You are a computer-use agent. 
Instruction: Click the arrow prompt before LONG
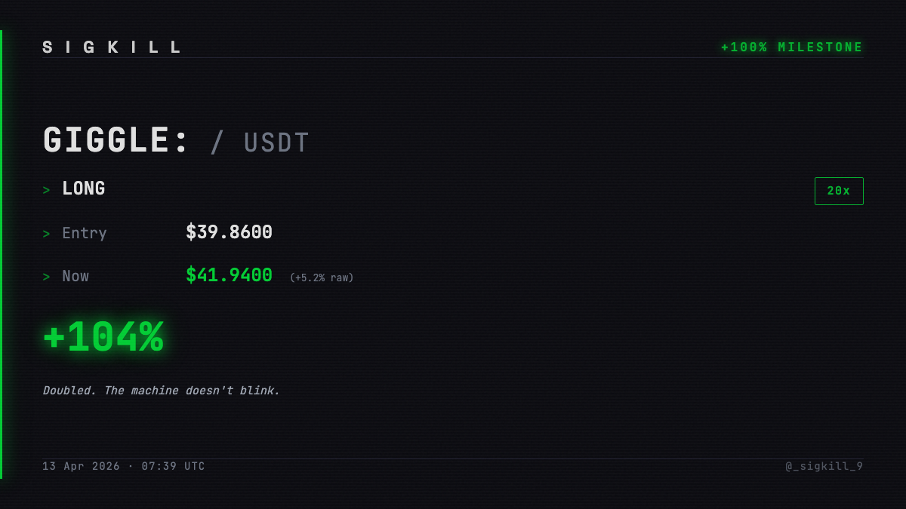(x=46, y=190)
